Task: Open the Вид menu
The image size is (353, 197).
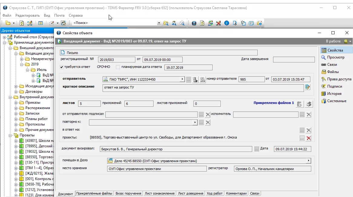Action: (x=47, y=15)
